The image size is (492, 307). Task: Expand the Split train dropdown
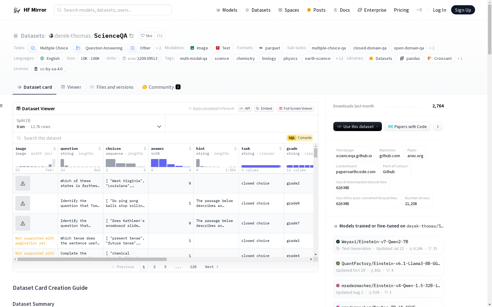coord(89,123)
